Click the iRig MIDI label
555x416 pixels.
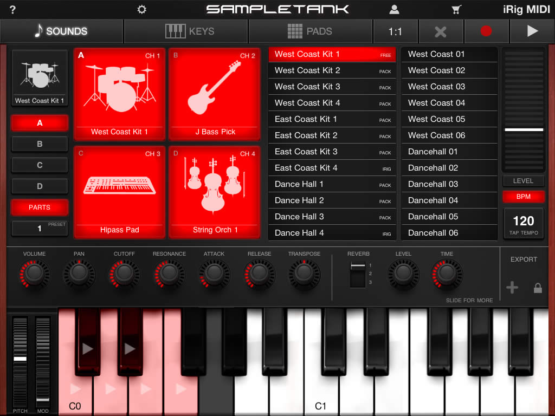526,10
